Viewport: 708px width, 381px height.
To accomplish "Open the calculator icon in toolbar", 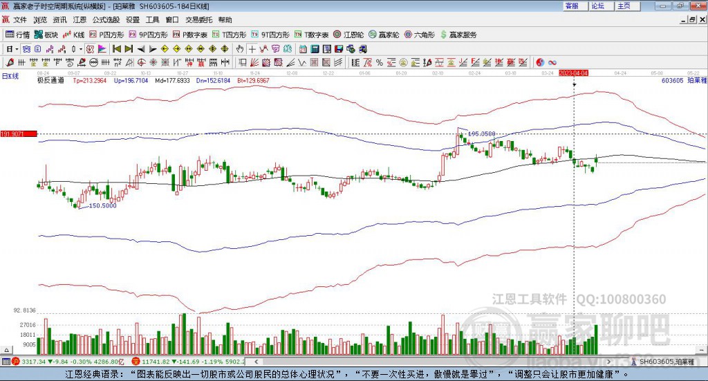I will pyautogui.click(x=315, y=49).
